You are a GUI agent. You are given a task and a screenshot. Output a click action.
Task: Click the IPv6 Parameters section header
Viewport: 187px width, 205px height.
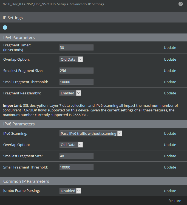[x=93, y=124]
